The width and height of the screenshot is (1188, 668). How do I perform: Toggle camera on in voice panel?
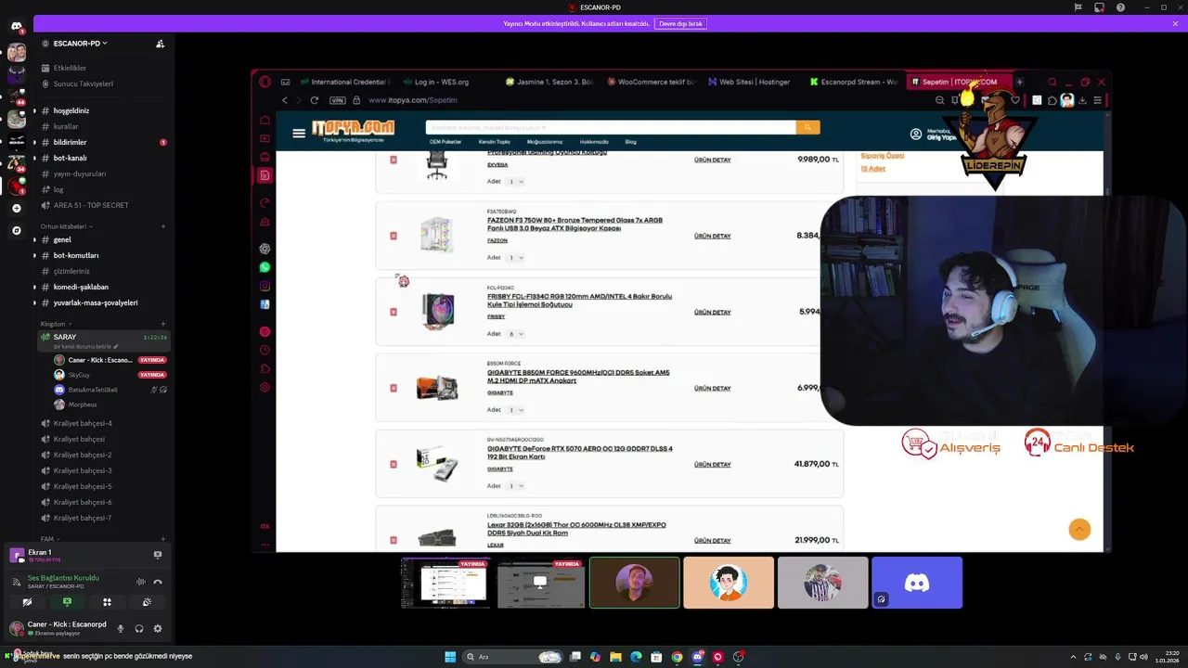[x=27, y=602]
